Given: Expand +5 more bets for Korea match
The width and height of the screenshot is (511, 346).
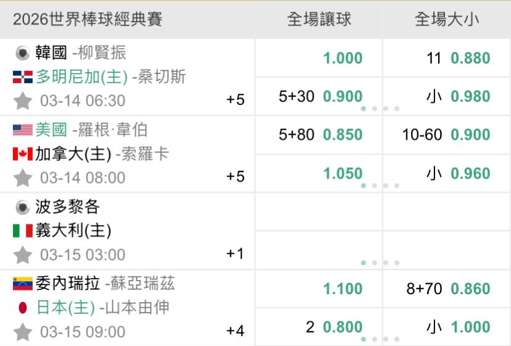Looking at the screenshot, I should (x=235, y=100).
